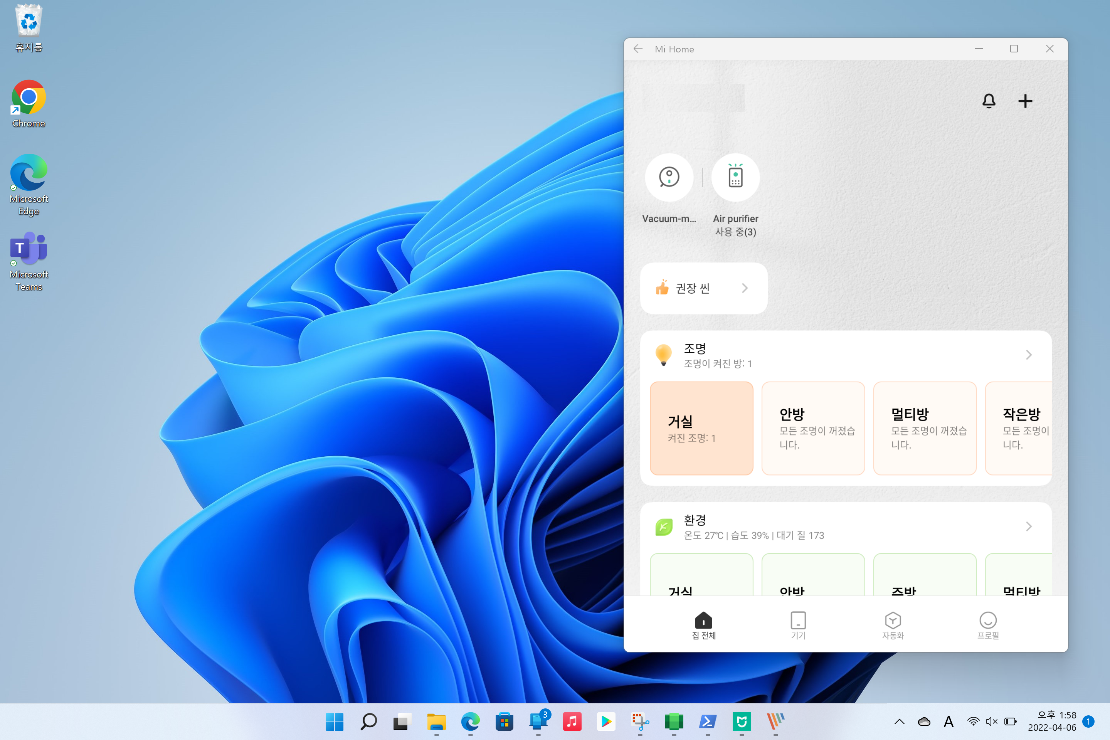Click the 환경 green leaf icon

(x=664, y=527)
